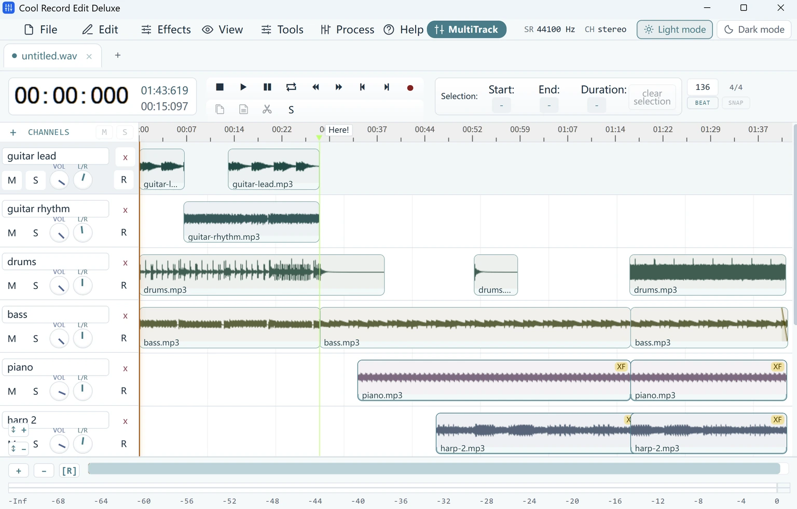This screenshot has height=509, width=797.
Task: Mute the guitar lead track
Action: click(x=12, y=180)
